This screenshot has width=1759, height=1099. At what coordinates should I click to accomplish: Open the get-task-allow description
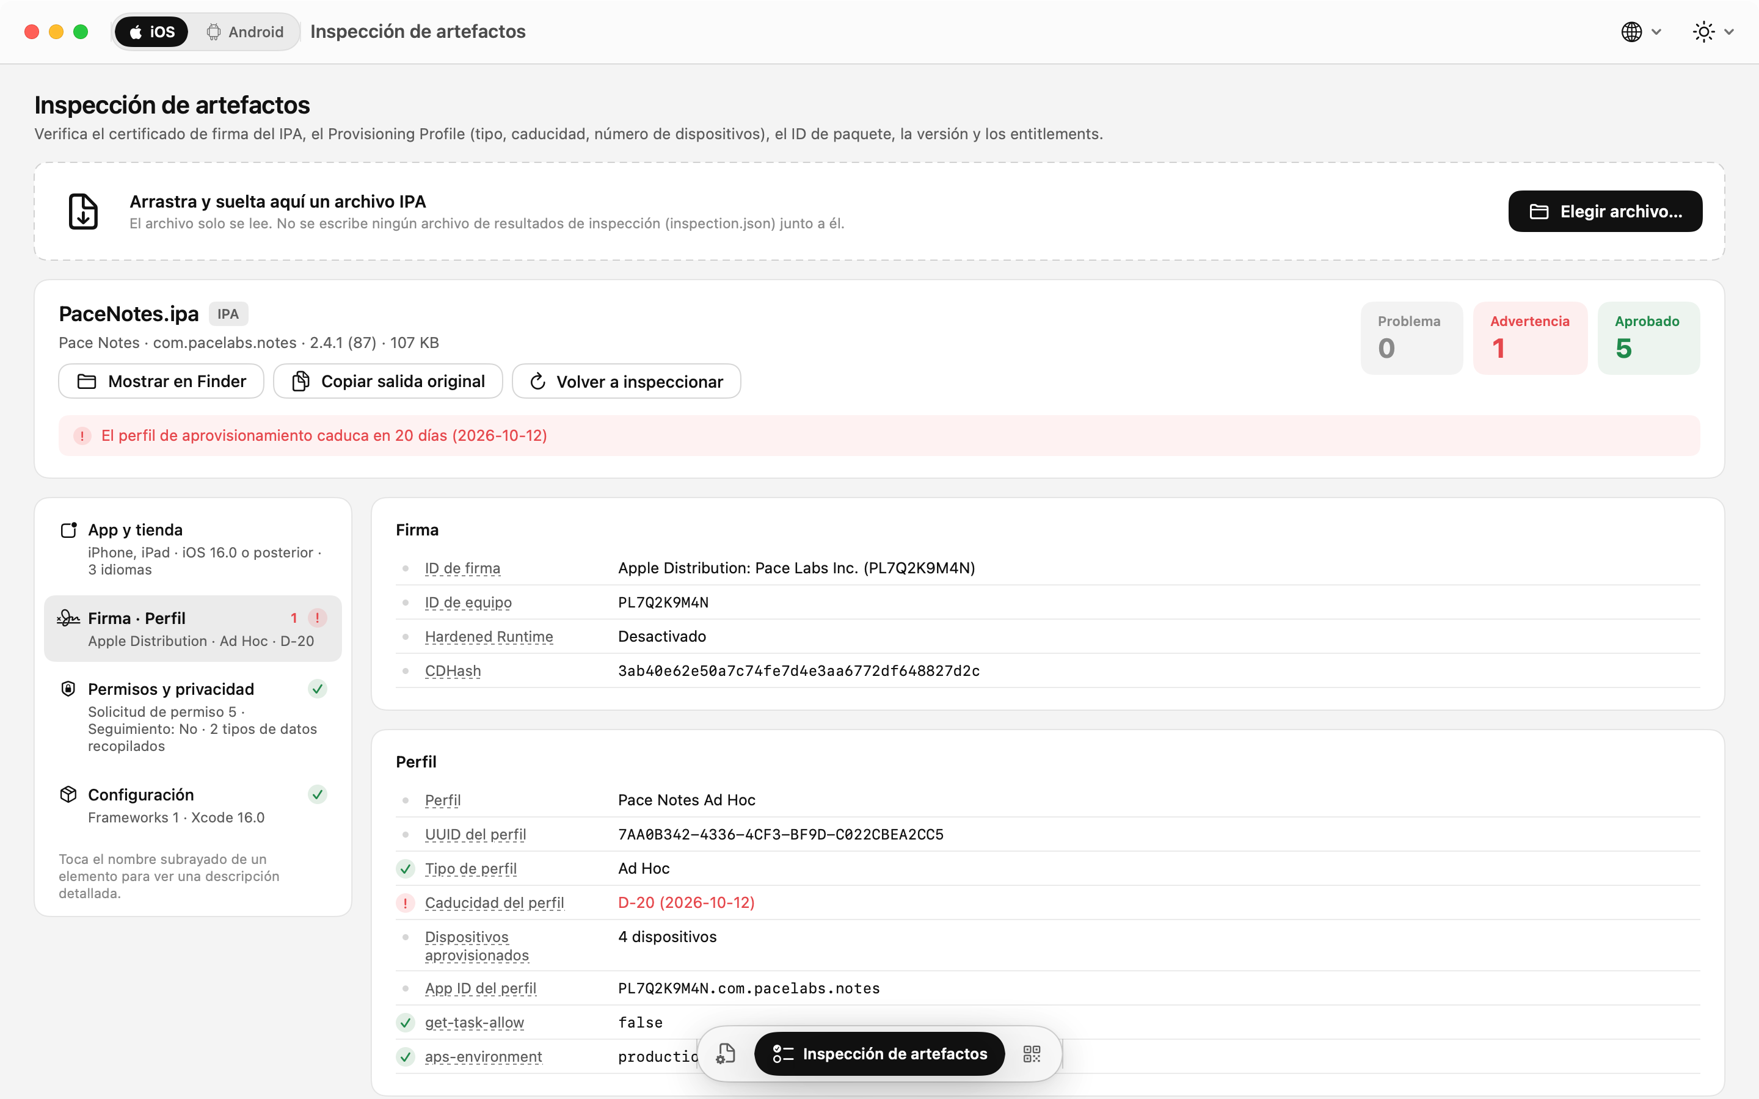[474, 1023]
